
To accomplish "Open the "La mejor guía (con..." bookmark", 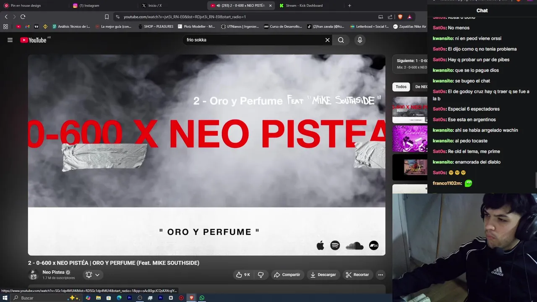I will pos(113,26).
